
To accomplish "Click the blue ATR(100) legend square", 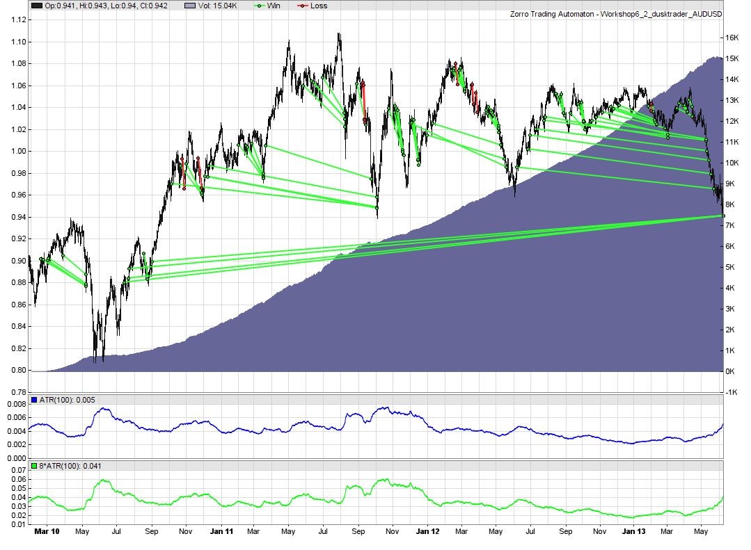I will [35, 400].
